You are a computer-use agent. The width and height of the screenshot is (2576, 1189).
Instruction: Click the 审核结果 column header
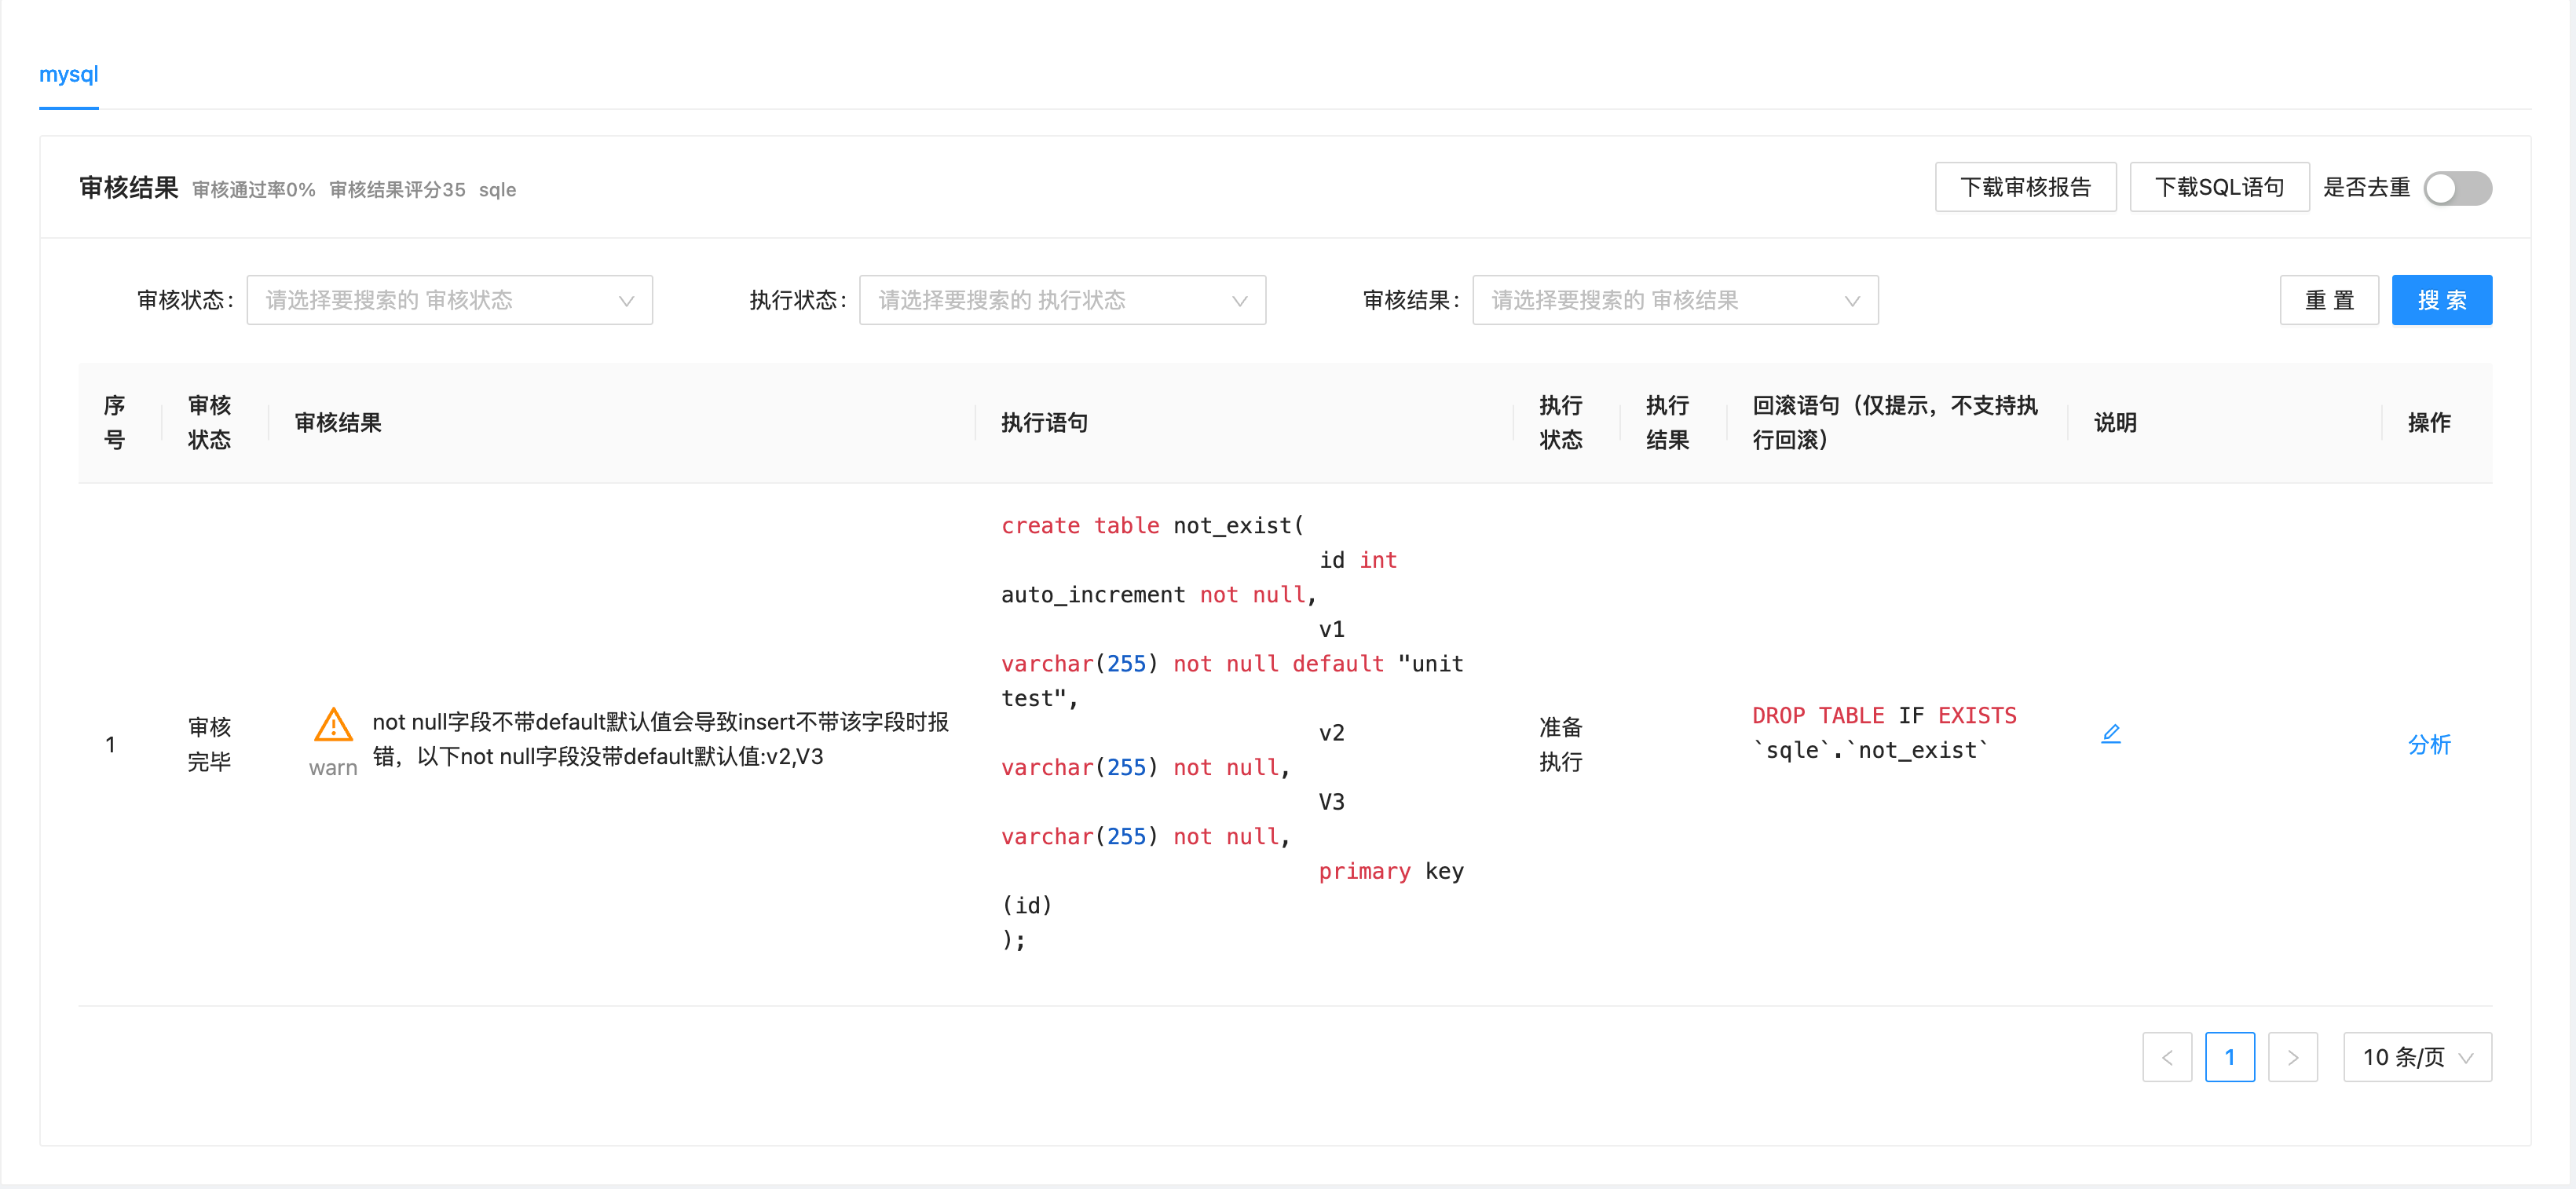[338, 423]
